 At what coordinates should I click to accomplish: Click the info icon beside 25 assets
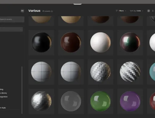click(52, 11)
